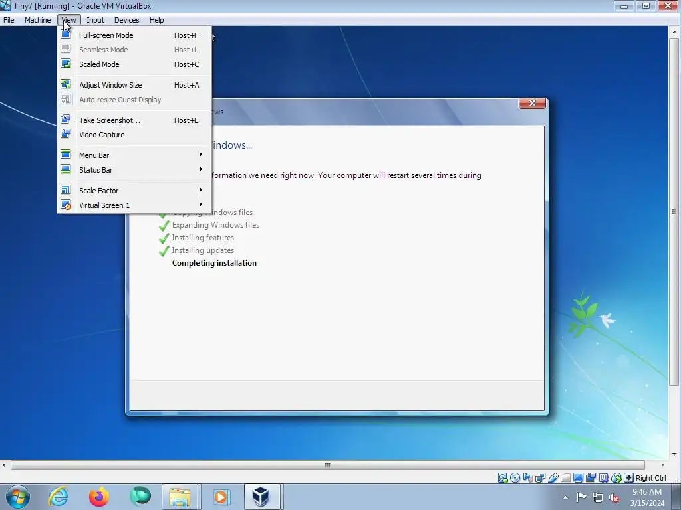The width and height of the screenshot is (681, 510).
Task: Choose Adjust Window Size
Action: click(134, 85)
